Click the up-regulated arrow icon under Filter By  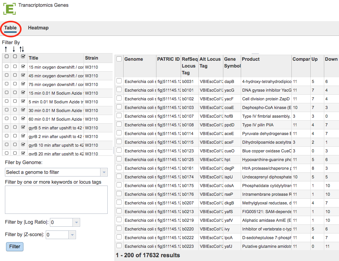6,49
